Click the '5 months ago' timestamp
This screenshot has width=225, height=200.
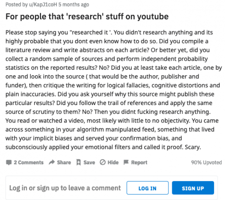coord(73,5)
